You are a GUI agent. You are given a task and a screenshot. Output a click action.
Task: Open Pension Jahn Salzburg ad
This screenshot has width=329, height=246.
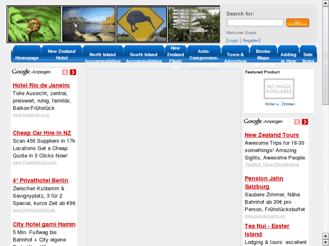click(264, 182)
